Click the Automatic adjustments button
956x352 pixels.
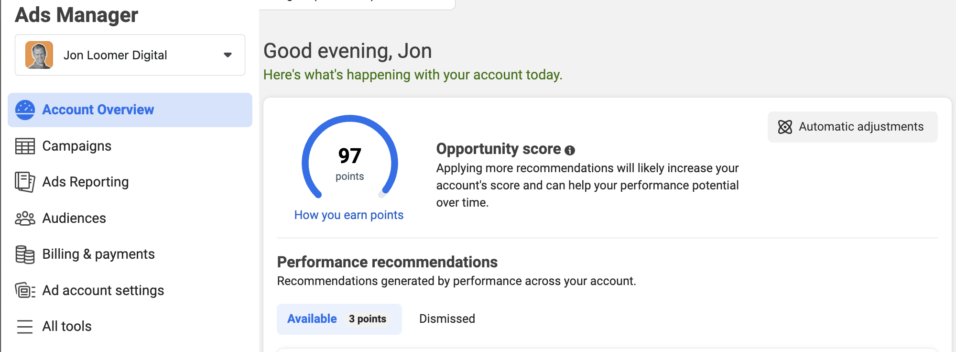pyautogui.click(x=853, y=127)
